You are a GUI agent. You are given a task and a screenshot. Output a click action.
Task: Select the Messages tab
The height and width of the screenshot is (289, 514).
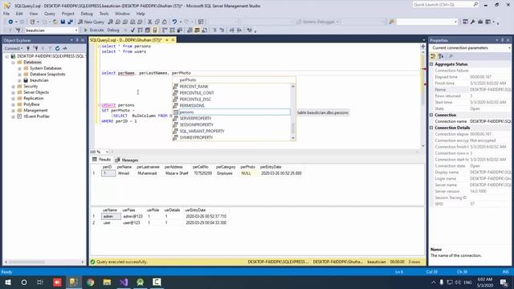point(127,160)
